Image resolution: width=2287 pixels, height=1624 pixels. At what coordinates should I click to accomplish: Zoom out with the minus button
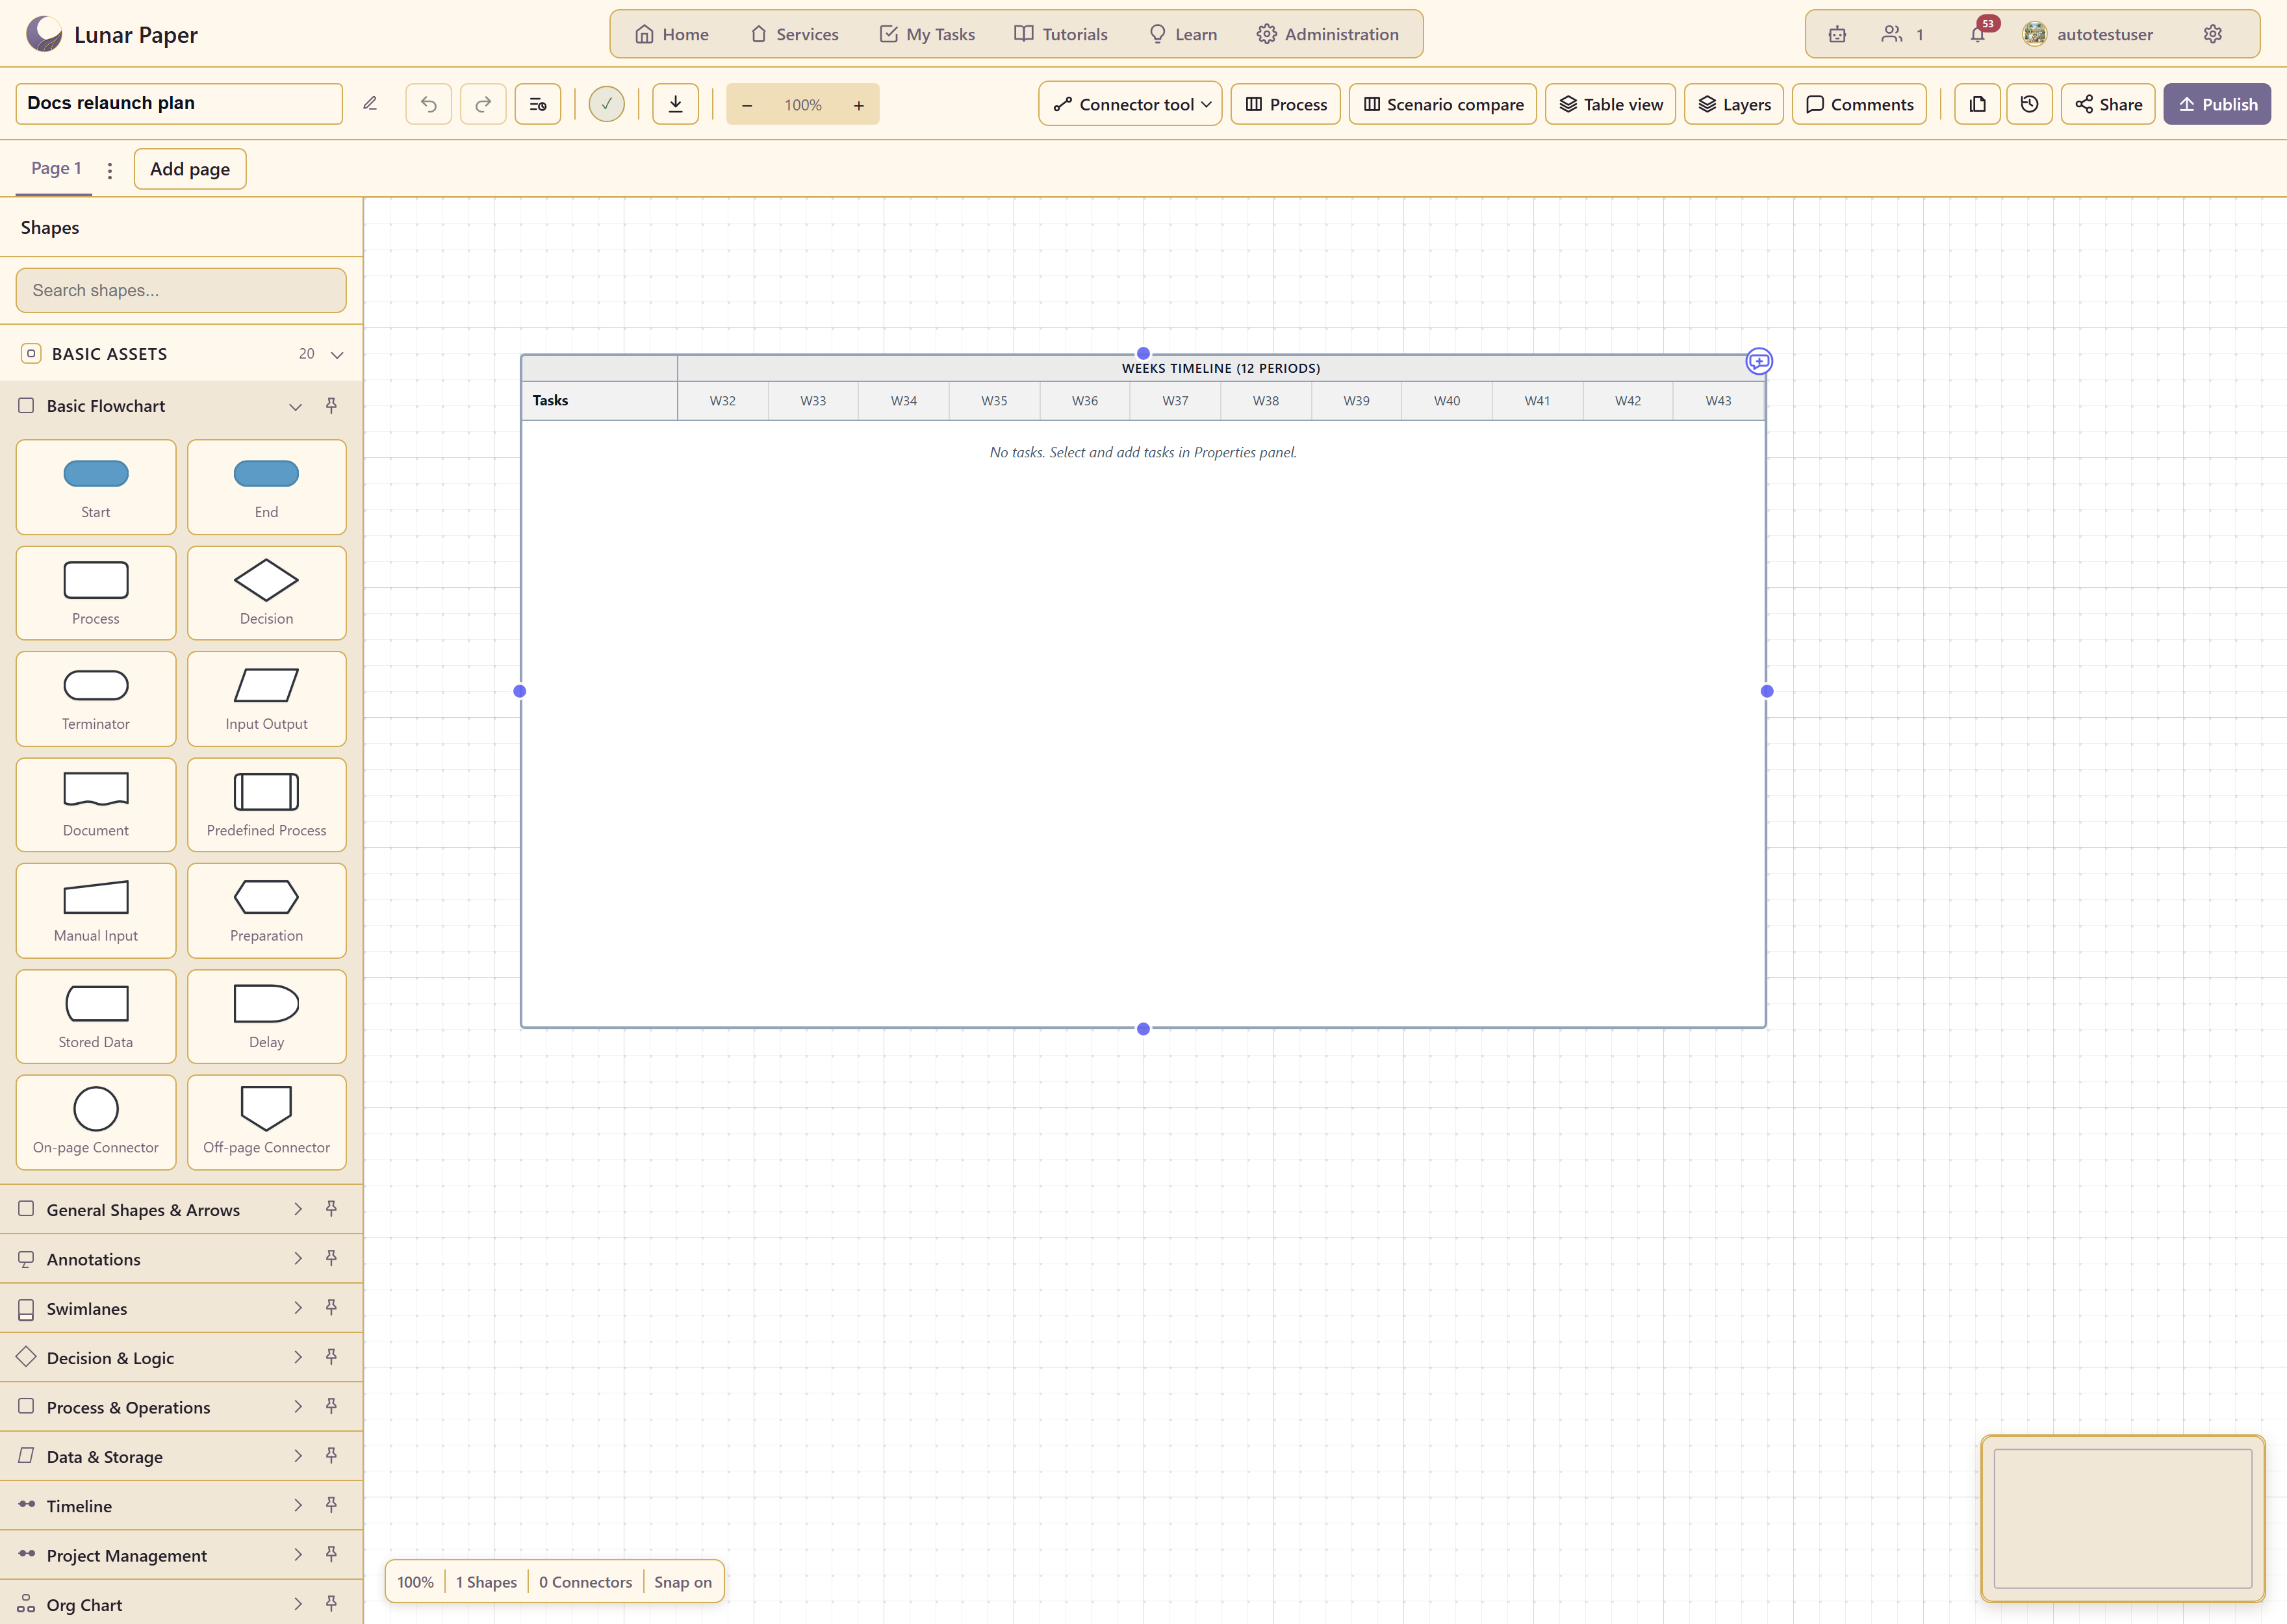click(x=747, y=105)
